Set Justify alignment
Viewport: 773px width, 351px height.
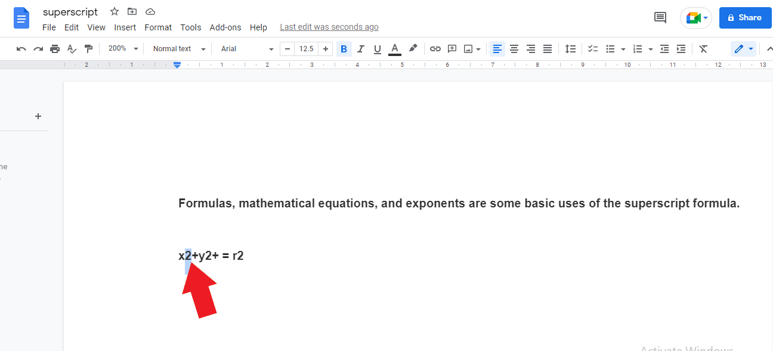click(548, 49)
